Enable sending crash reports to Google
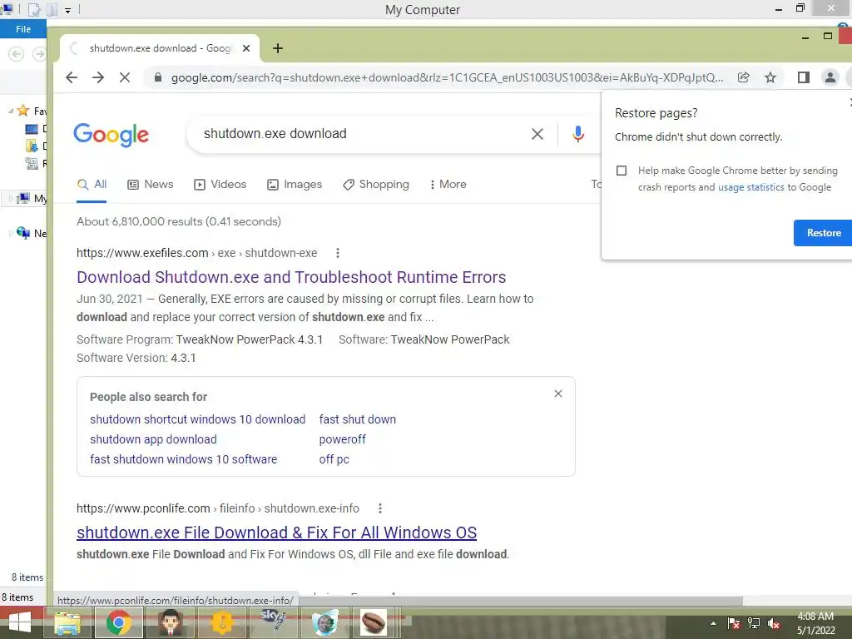Screen dimensions: 852x639 (x=622, y=171)
